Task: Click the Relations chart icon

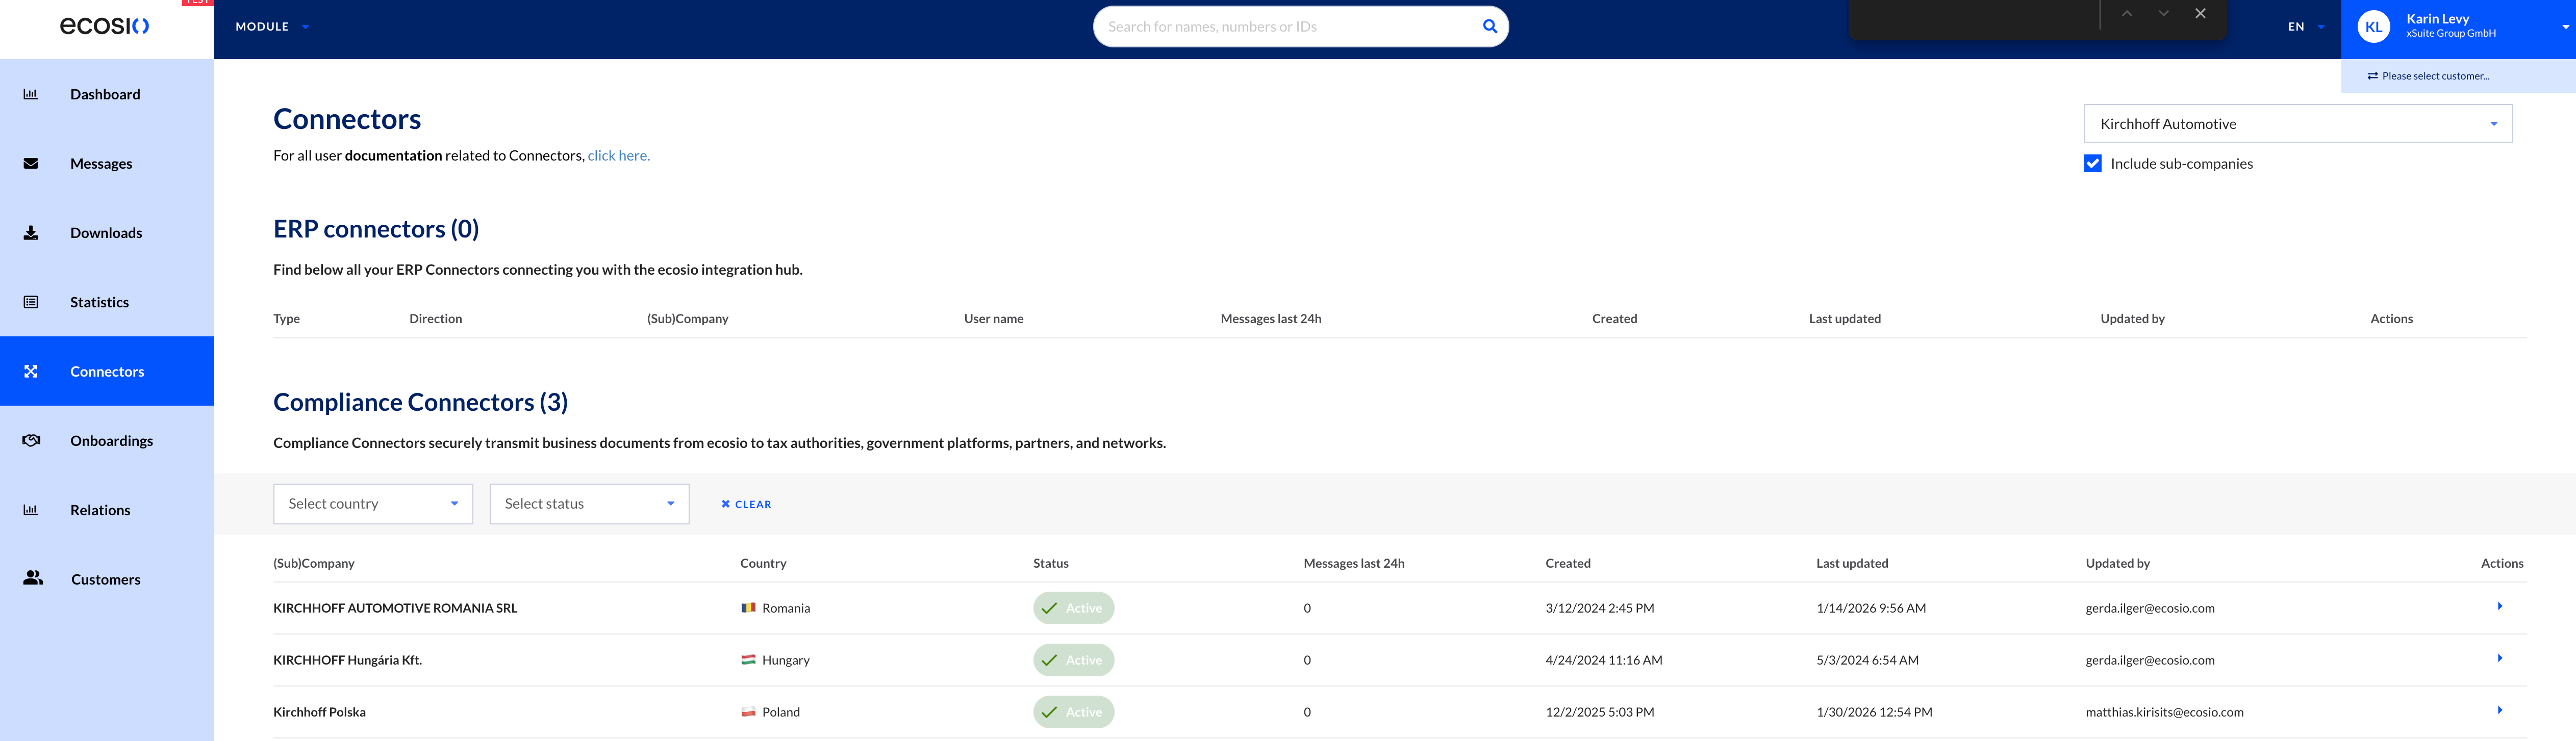Action: click(x=31, y=510)
